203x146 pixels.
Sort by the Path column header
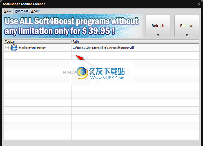click(135, 42)
